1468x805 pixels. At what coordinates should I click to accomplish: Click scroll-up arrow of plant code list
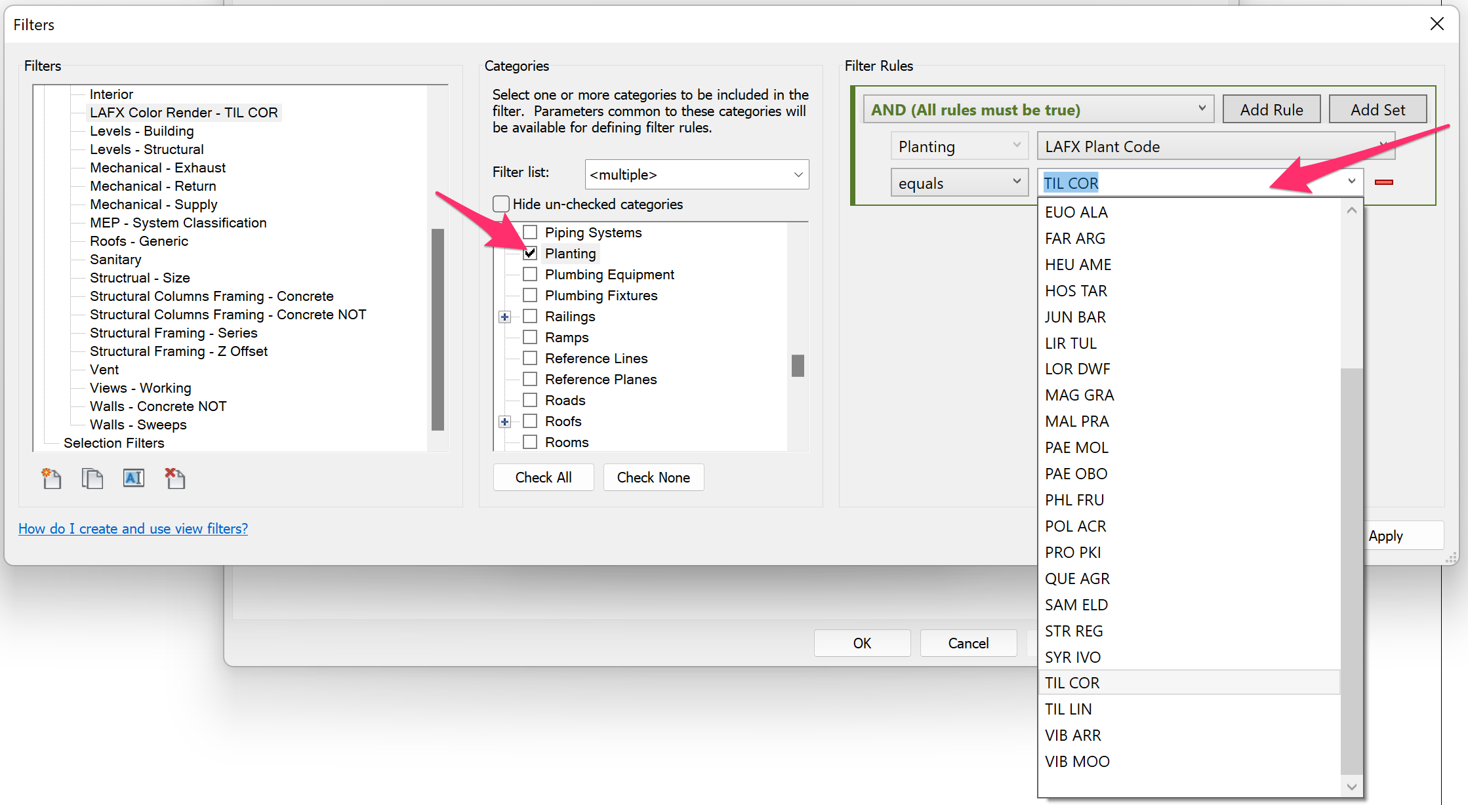(1351, 210)
